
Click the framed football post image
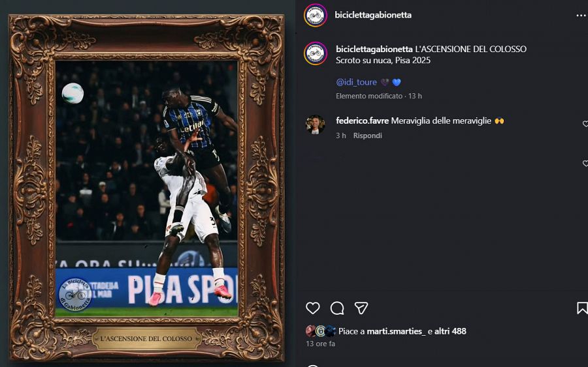146,188
